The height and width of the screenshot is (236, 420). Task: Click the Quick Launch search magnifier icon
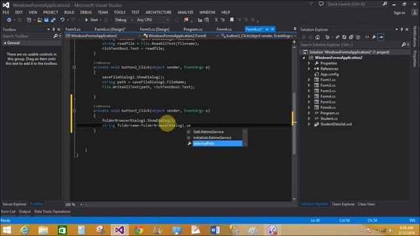(385, 4)
